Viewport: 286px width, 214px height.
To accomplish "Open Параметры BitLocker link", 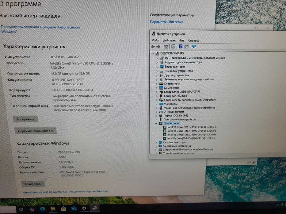I will (x=166, y=22).
